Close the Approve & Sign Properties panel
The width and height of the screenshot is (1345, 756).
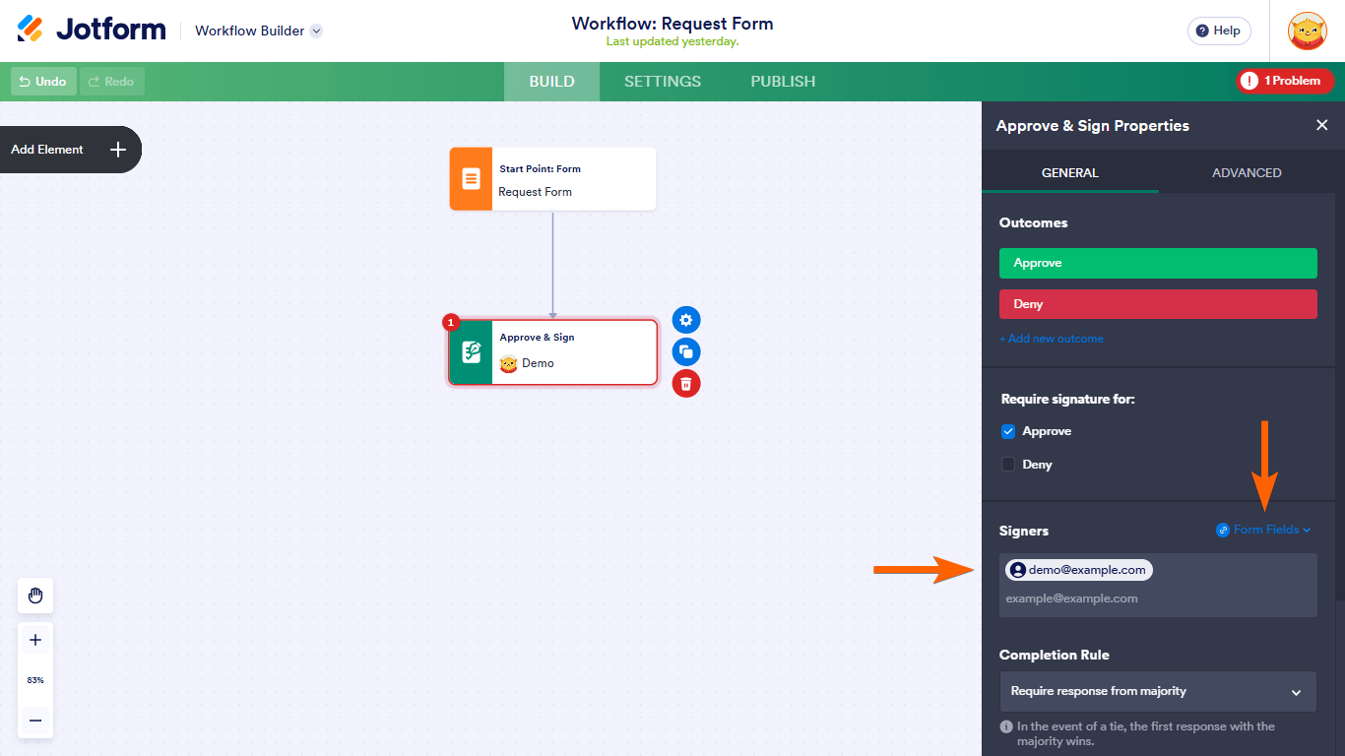click(x=1321, y=125)
